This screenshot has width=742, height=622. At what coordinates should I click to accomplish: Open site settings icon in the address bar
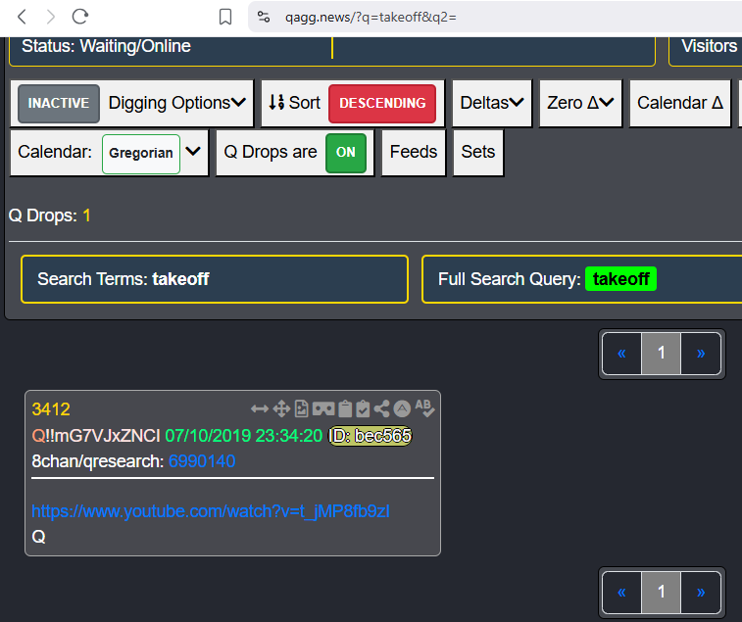264,17
